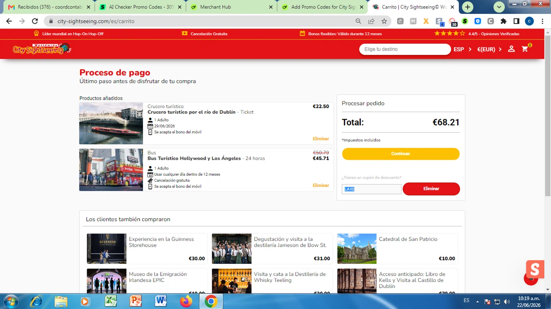Screen dimensions: 551x309
Task: Open Chrome profile avatar
Action: coord(529,21)
